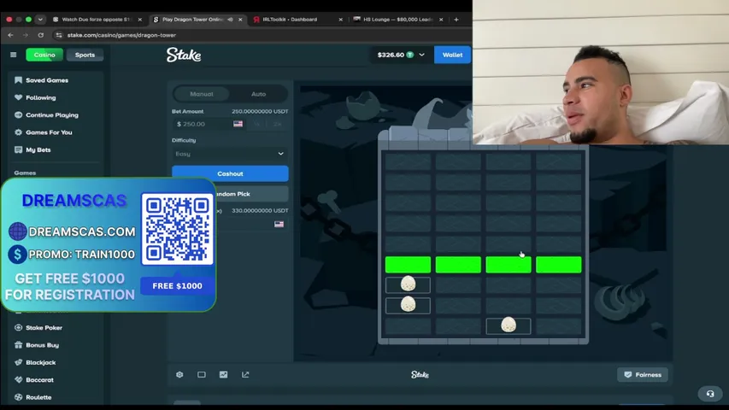
Task: Click the Stake logo in header
Action: tap(184, 55)
